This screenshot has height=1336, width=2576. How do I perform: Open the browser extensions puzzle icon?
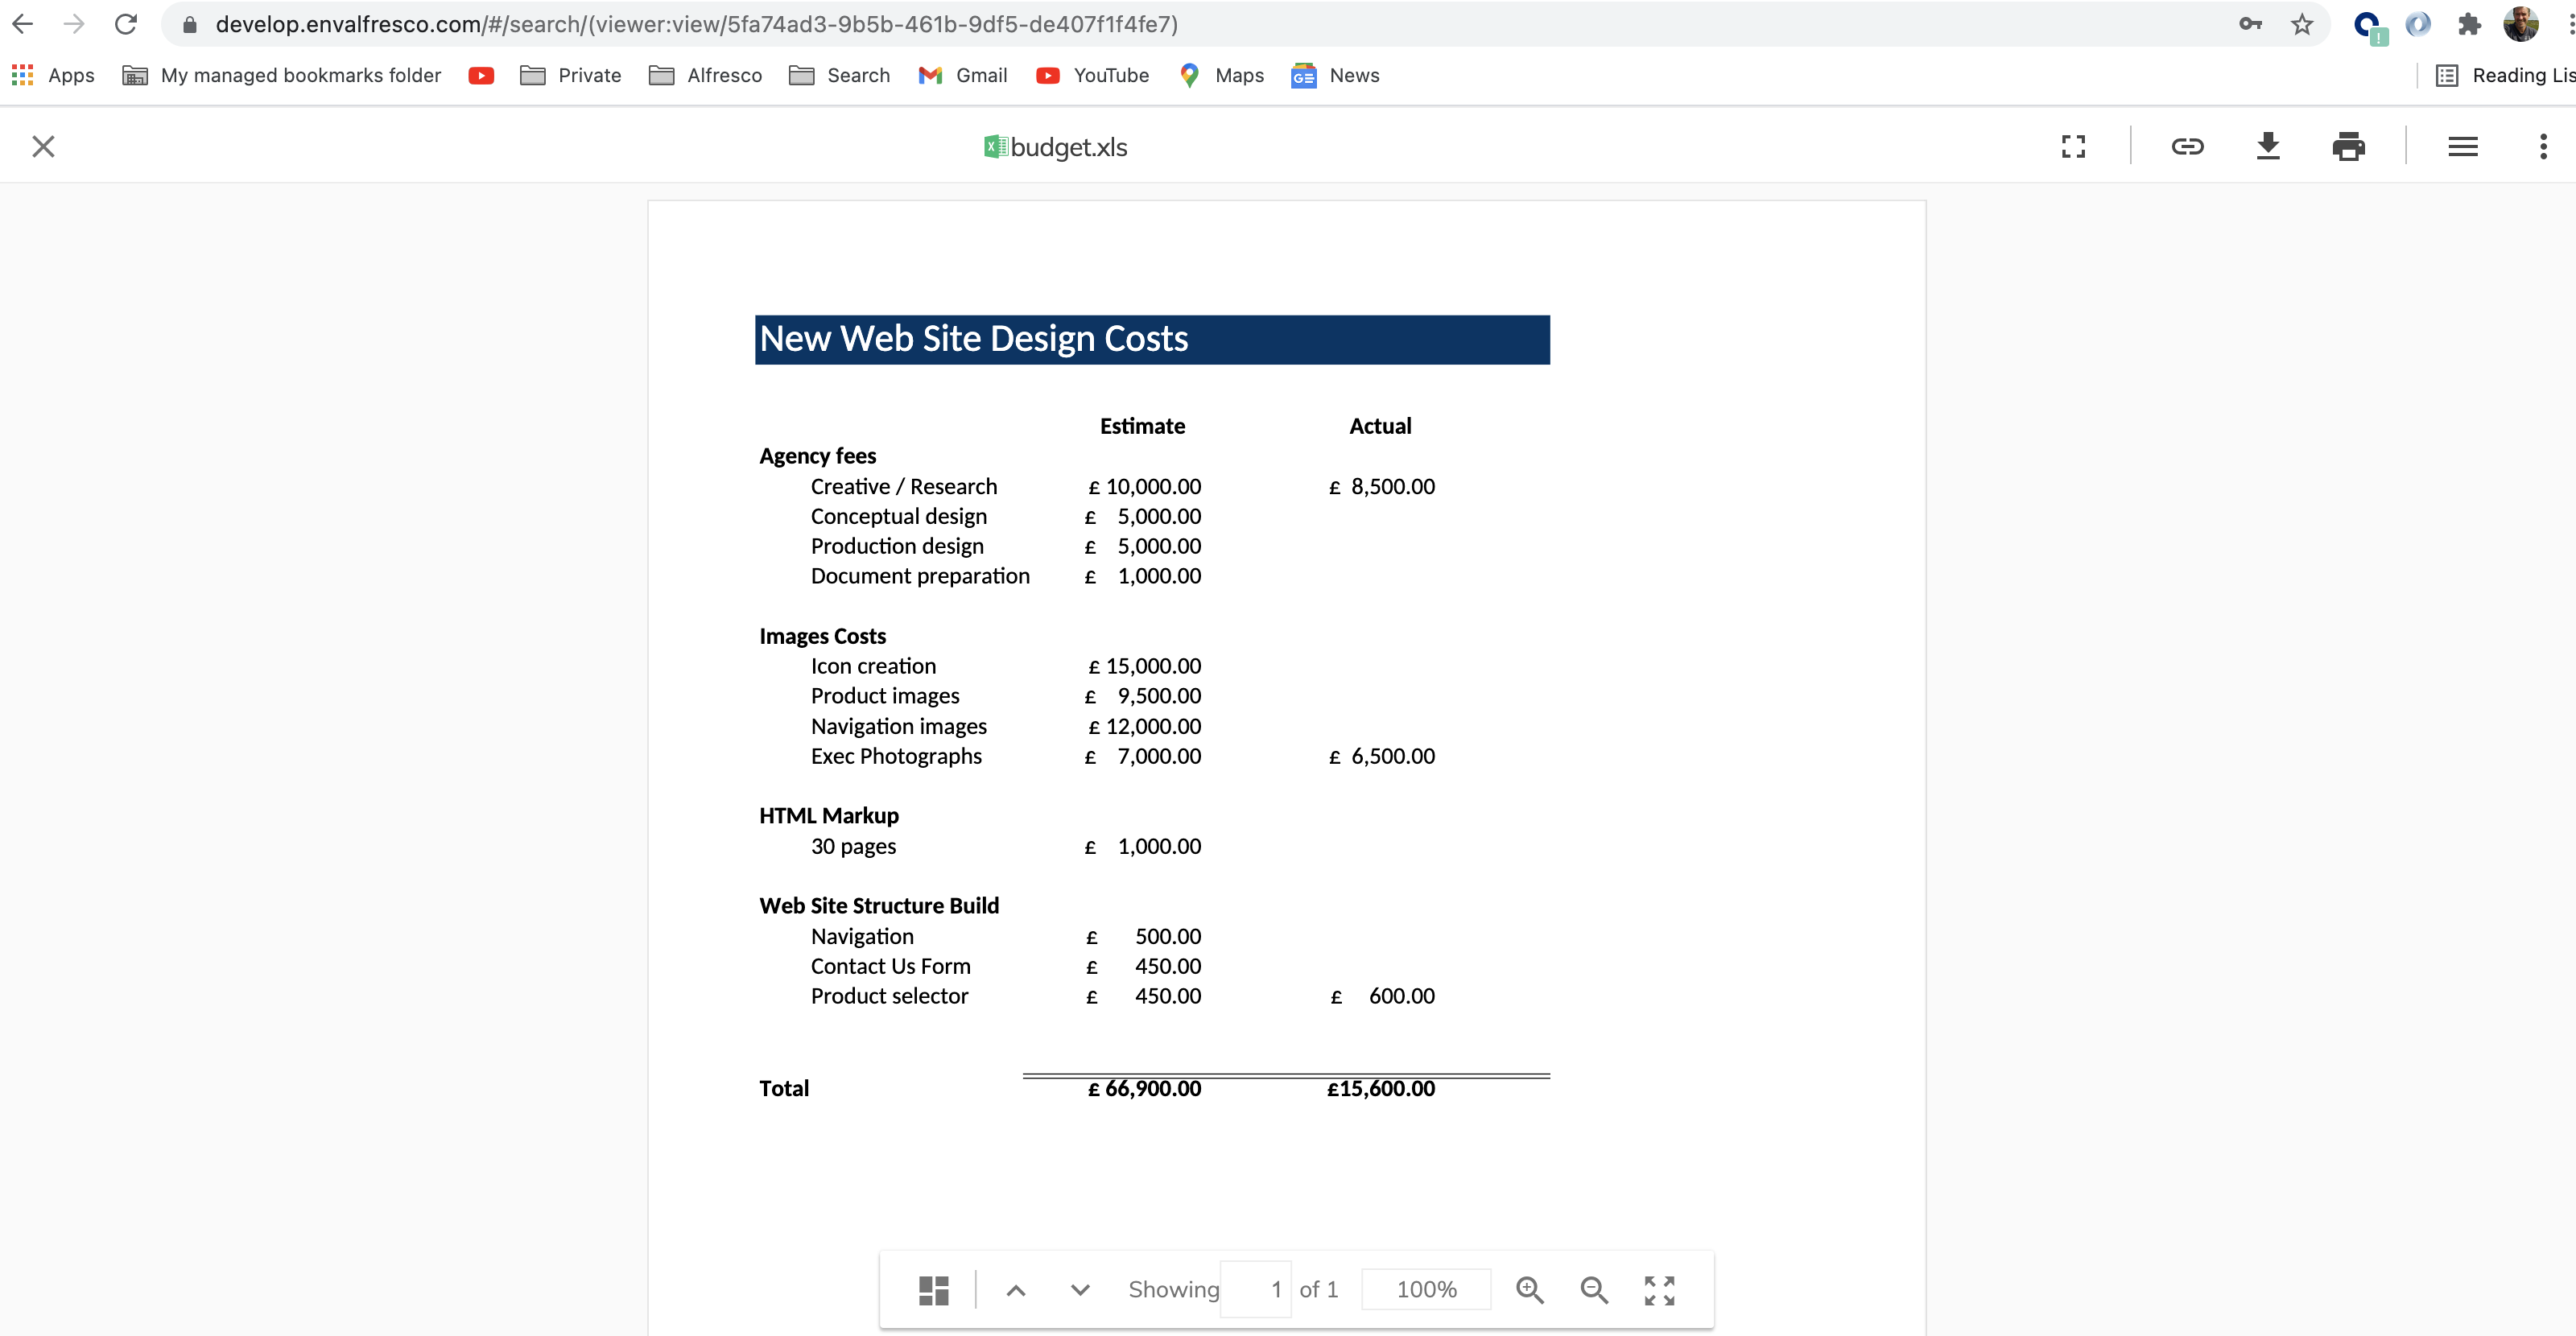pyautogui.click(x=2470, y=24)
